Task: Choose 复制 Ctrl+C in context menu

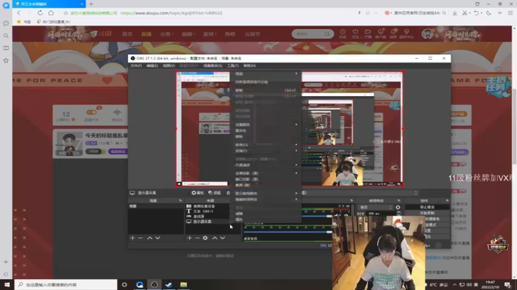Action: [266, 90]
